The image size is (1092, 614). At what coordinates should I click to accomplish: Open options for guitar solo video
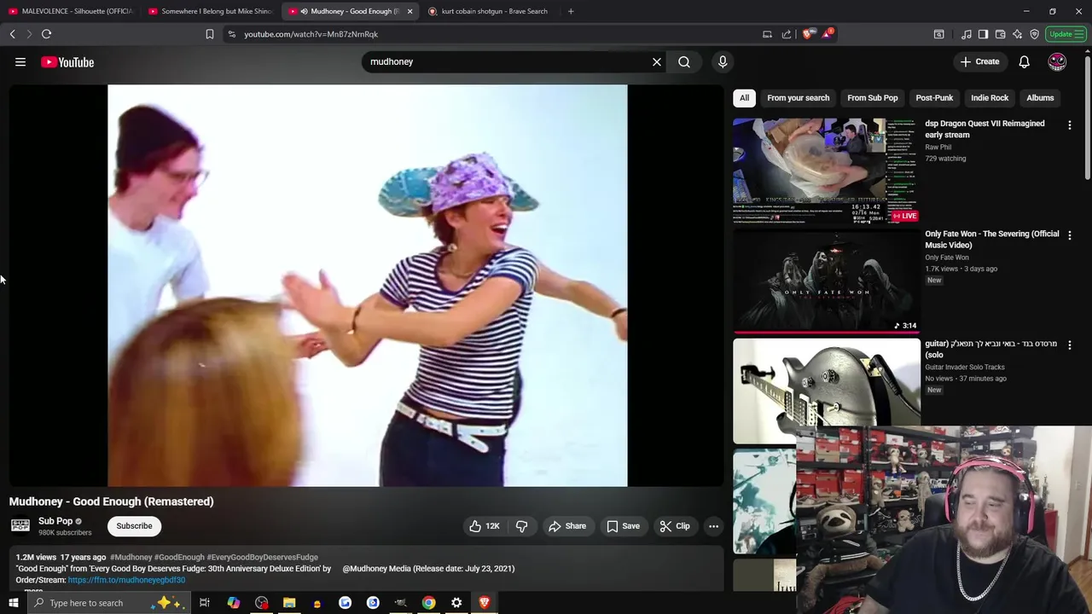1069,345
